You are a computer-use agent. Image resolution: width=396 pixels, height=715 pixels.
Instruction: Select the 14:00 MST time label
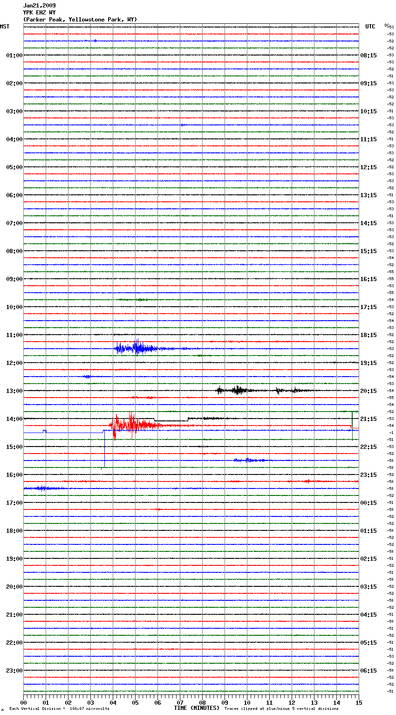(14, 419)
